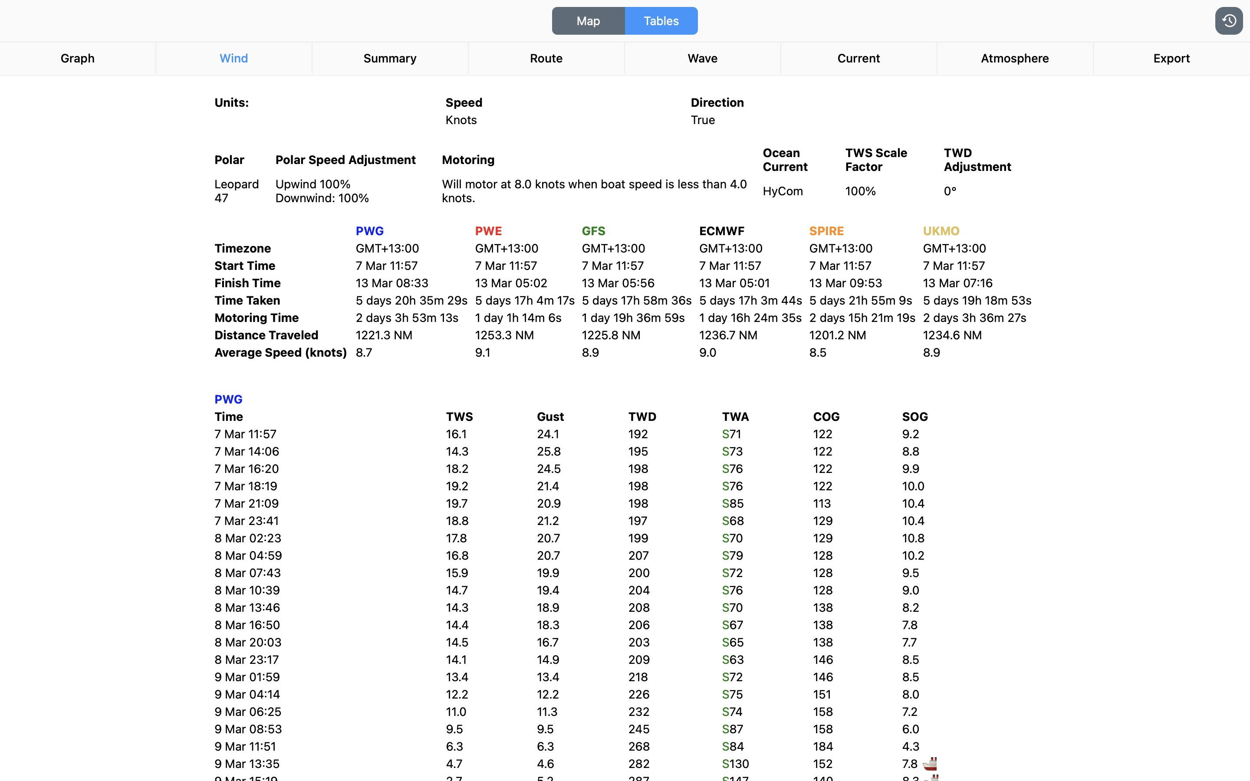This screenshot has height=781, width=1250.
Task: Open the routing history panel
Action: click(1229, 21)
